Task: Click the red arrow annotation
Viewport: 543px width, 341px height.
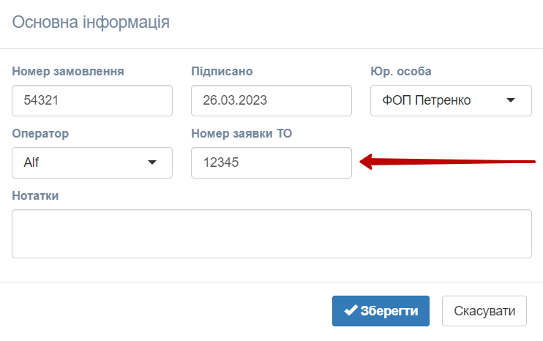Action: [x=447, y=162]
